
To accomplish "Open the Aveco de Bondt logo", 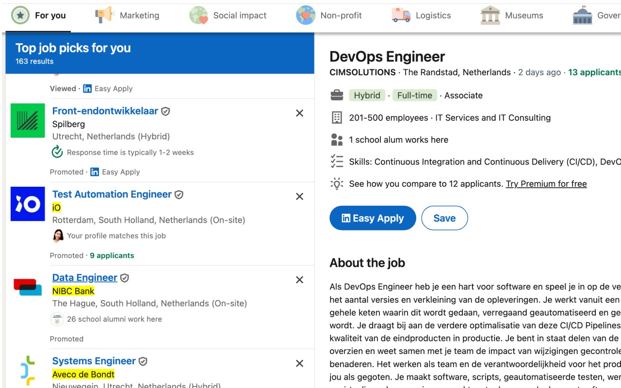I will (28, 371).
